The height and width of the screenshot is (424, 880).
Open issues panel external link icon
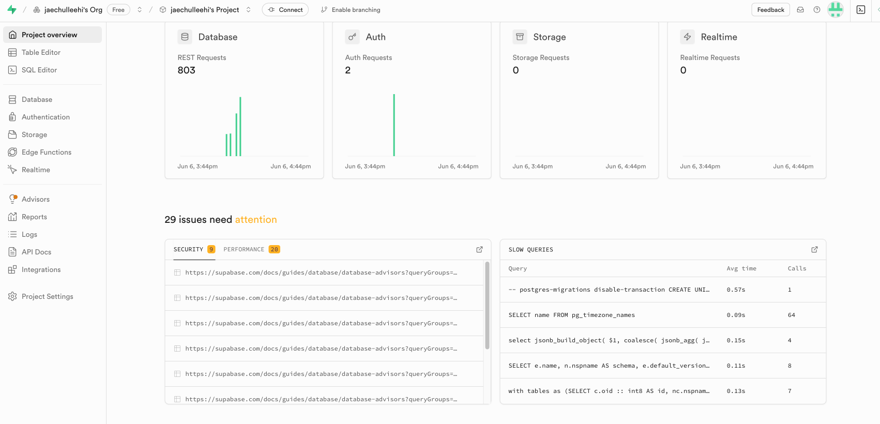point(479,250)
